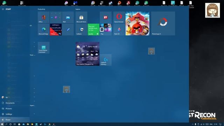Open Settings from the Start rail
This screenshot has width=224, height=126.
[x=15, y=114]
